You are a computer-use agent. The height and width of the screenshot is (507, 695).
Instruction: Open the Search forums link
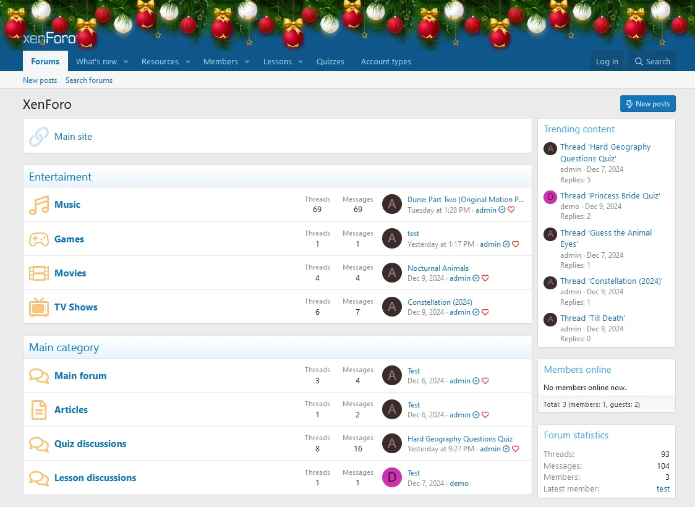89,80
